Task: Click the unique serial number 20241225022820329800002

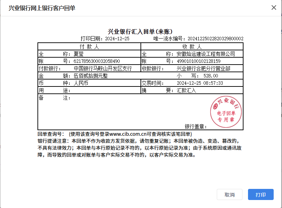Action: pos(215,39)
